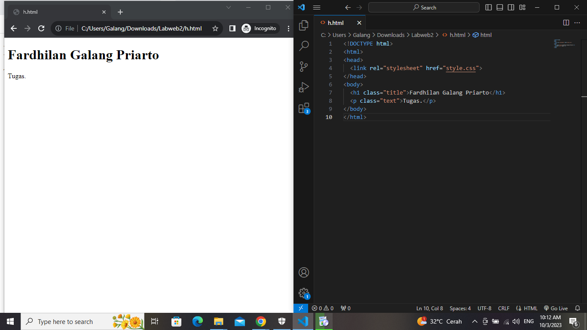Open the VS Code hamburger menu
This screenshot has height=330, width=587.
pos(317,7)
